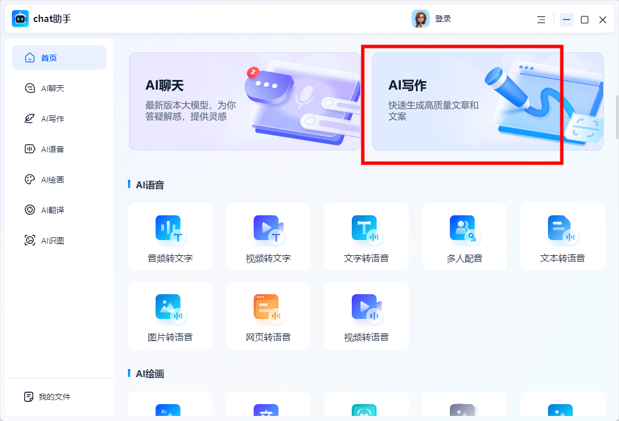Click the 图片转语音 label text
The height and width of the screenshot is (421, 619).
[x=170, y=338]
